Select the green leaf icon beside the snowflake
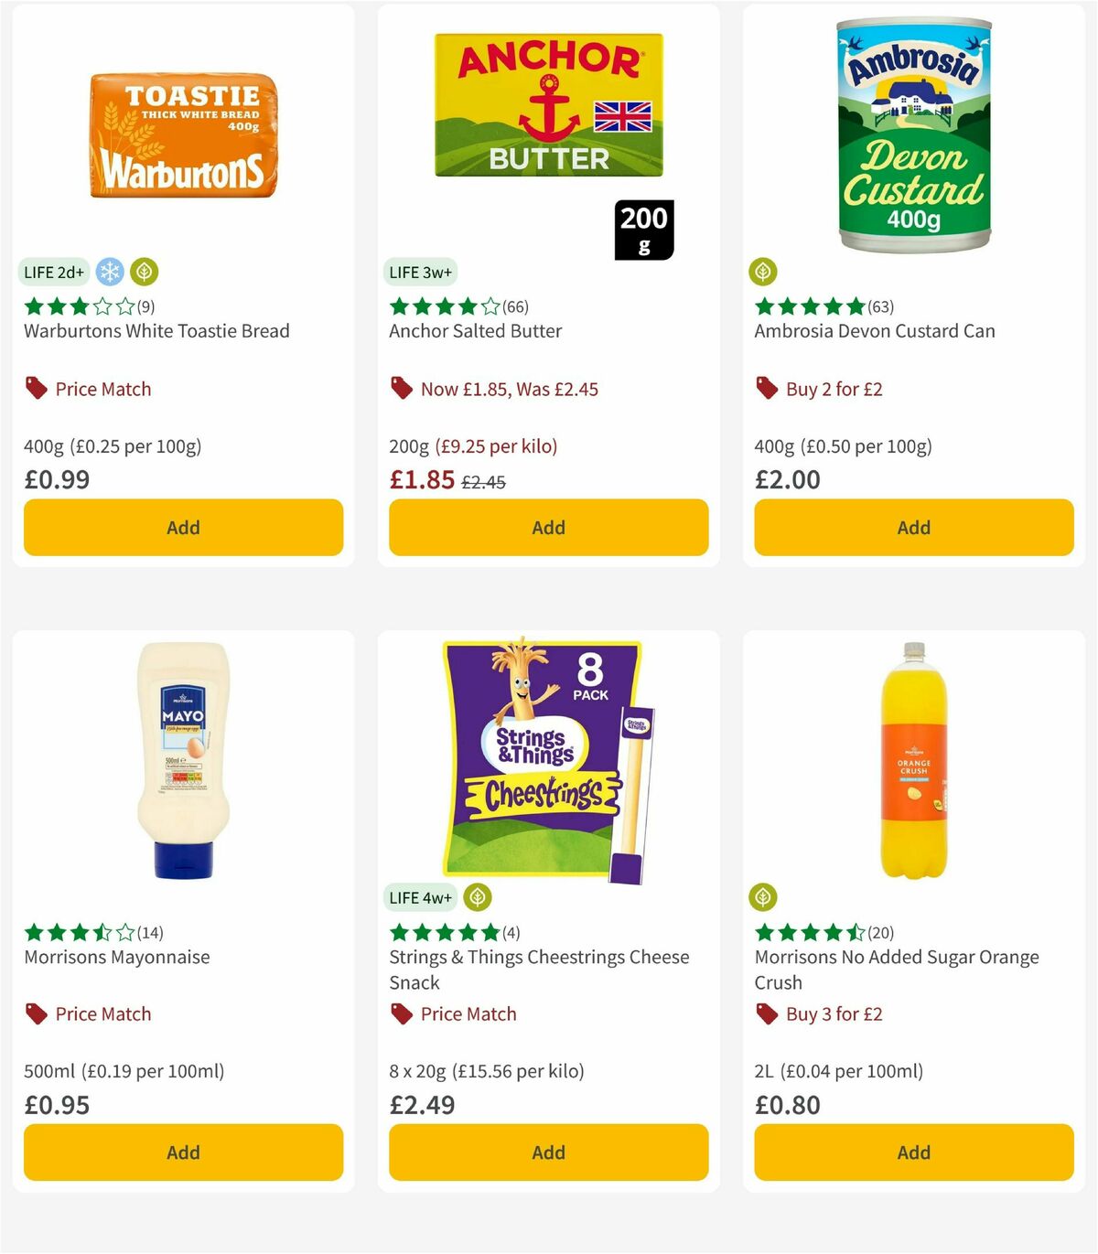The height and width of the screenshot is (1254, 1098). tap(143, 272)
